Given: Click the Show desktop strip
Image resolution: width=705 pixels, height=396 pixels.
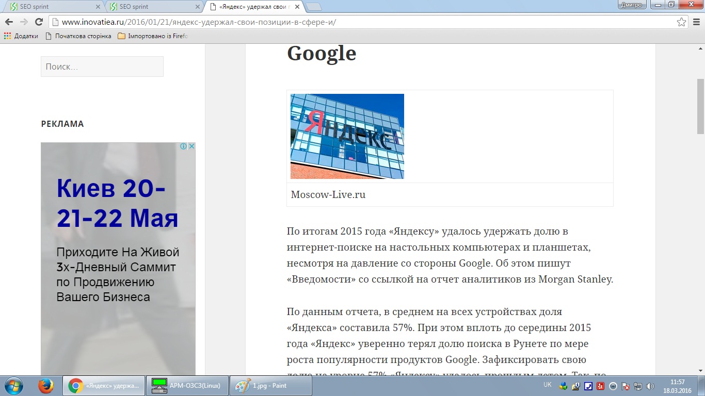Looking at the screenshot, I should tap(701, 386).
